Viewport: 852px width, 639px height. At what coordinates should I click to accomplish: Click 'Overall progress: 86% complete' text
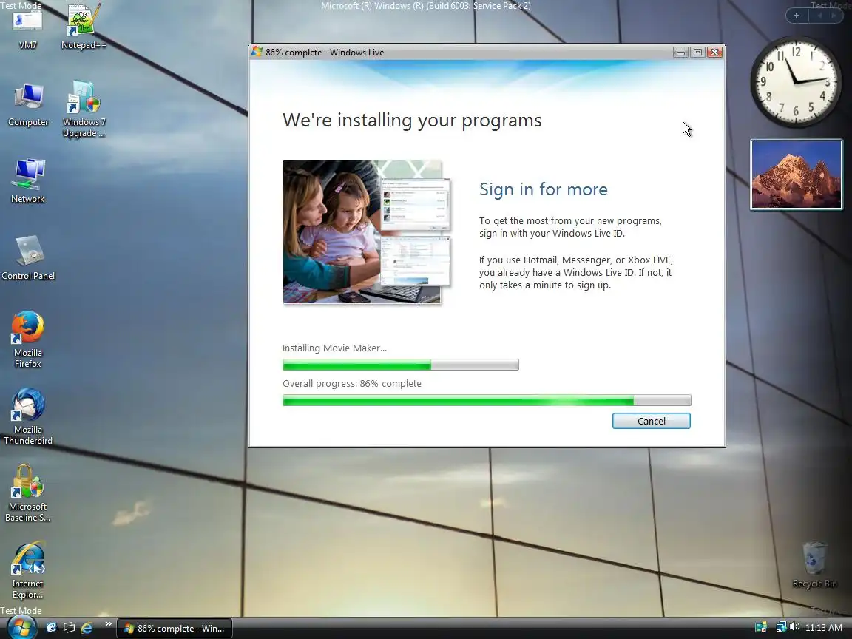point(351,383)
